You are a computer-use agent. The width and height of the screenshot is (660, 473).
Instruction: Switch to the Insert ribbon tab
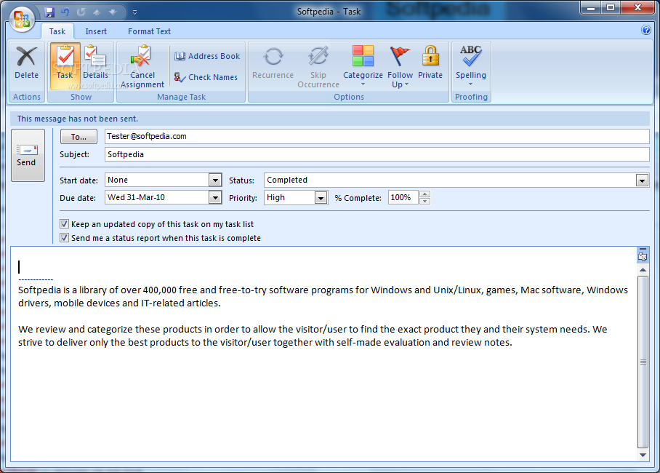pos(96,31)
